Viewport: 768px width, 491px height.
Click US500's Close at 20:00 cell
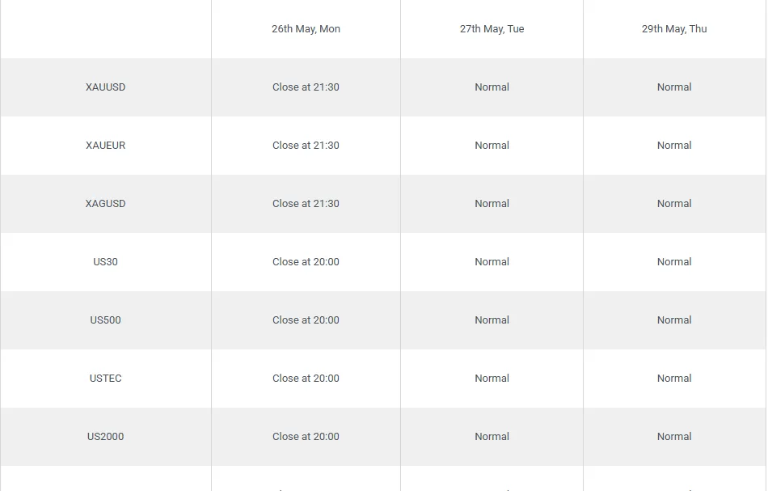coord(306,320)
